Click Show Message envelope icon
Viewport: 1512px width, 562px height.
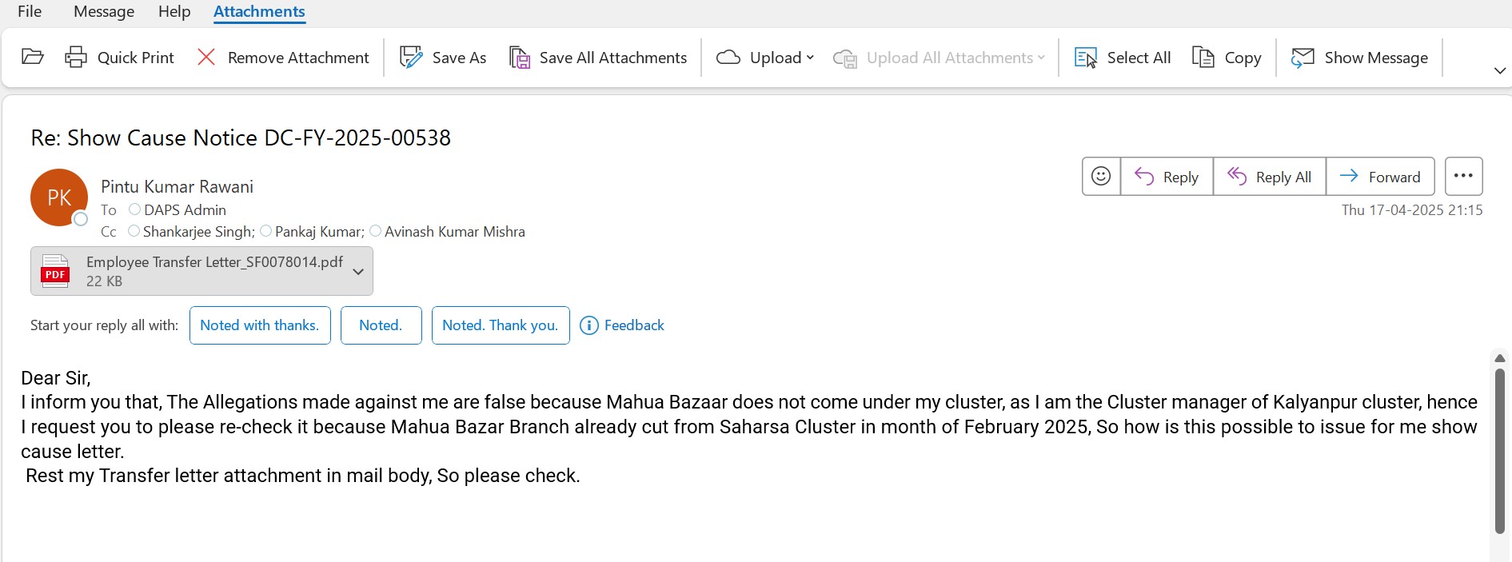(x=1303, y=58)
